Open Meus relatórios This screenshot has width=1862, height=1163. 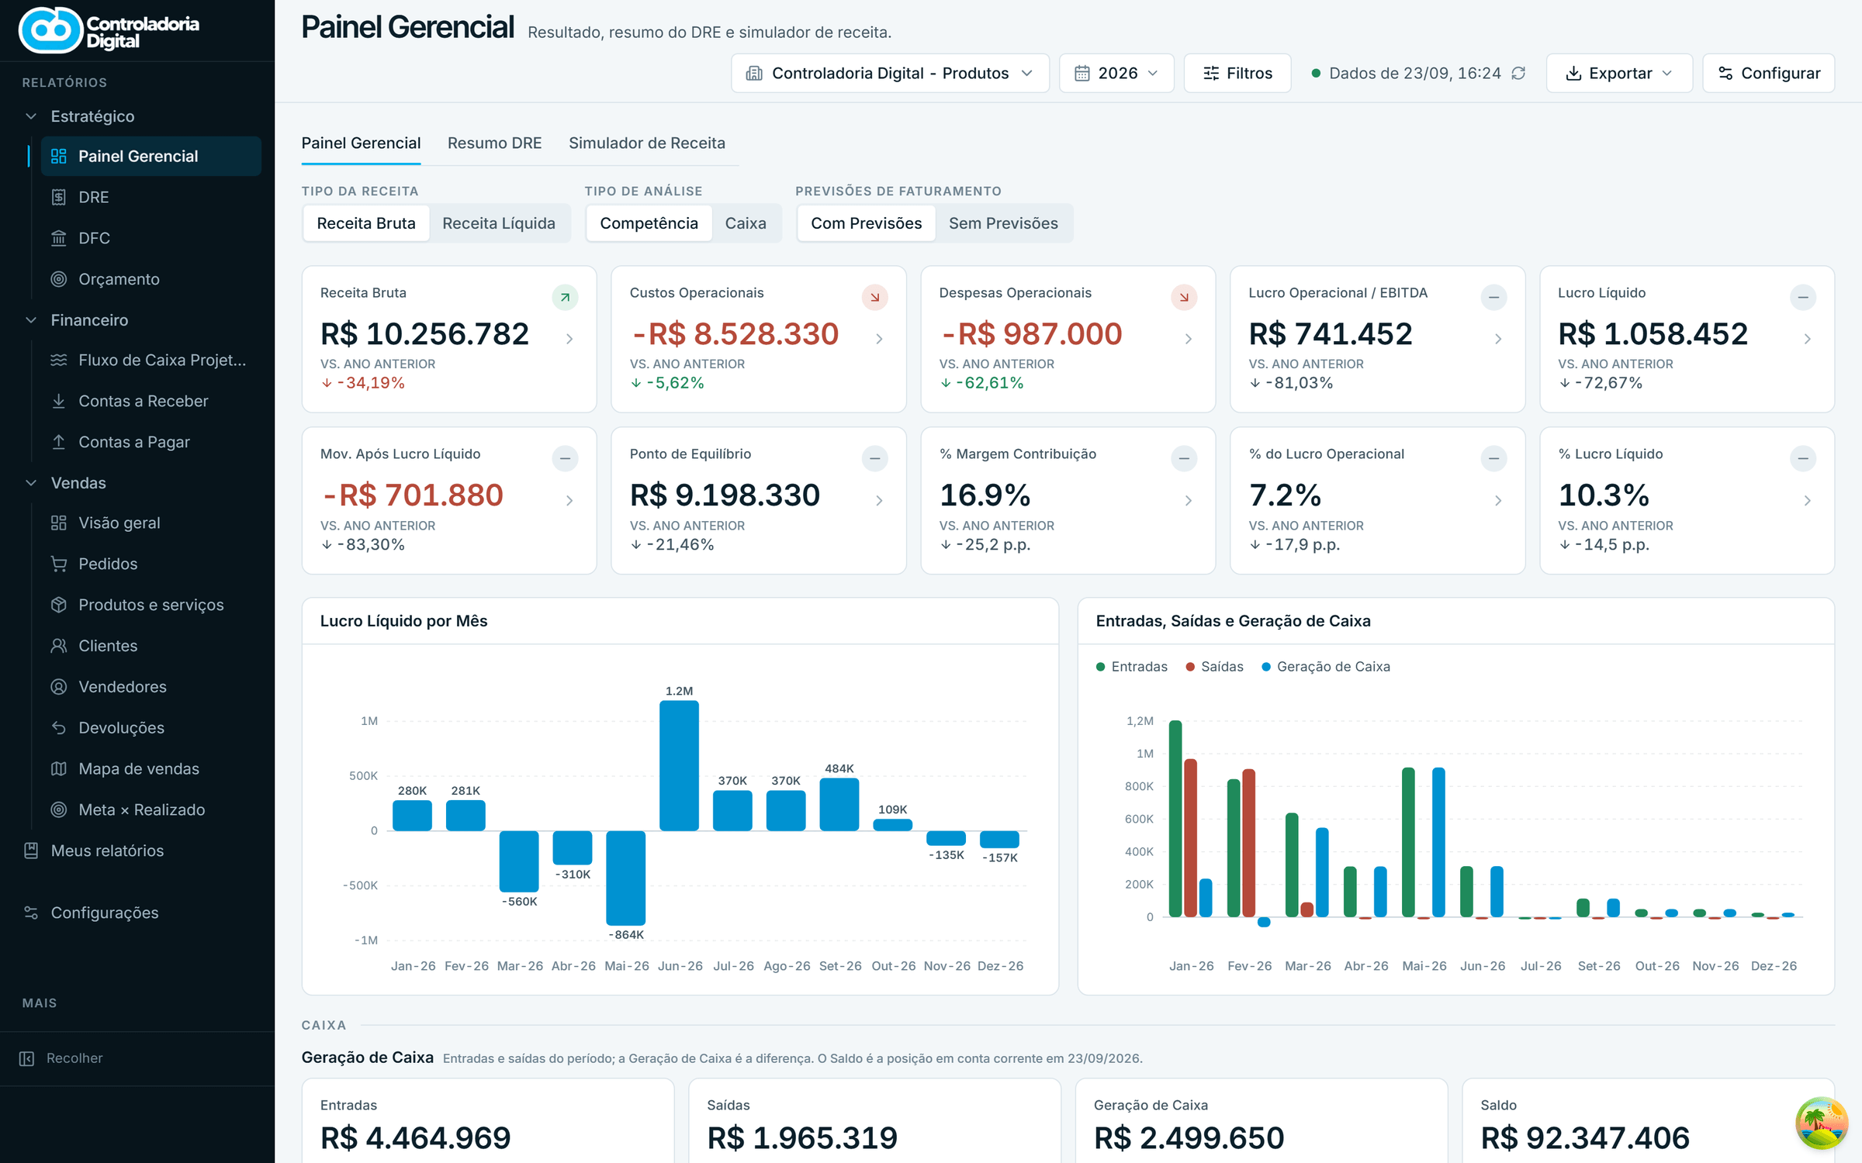tap(137, 851)
